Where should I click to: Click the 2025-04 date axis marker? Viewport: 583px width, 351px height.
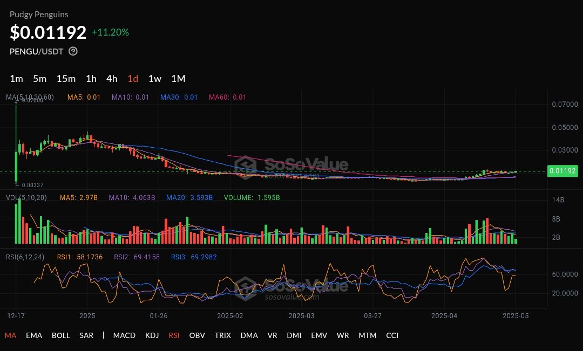coord(444,316)
